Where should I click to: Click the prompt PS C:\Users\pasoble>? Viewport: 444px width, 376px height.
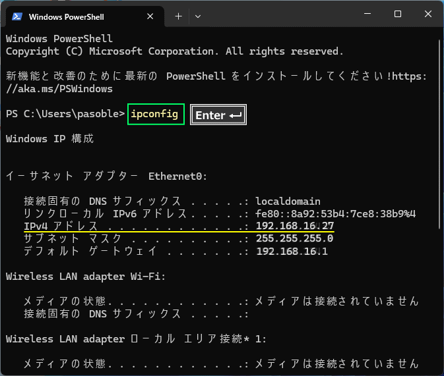tap(65, 114)
